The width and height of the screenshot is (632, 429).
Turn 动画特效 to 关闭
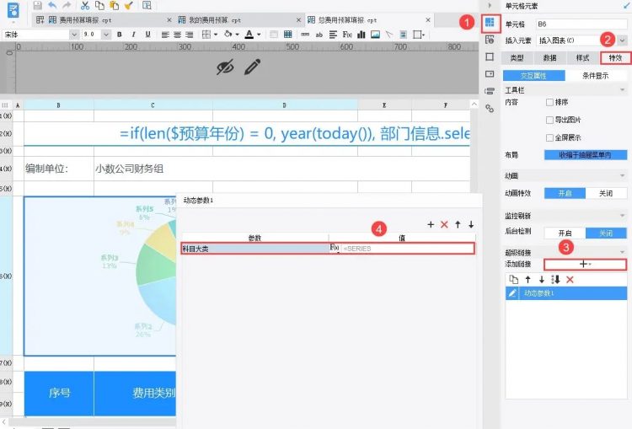(x=606, y=193)
